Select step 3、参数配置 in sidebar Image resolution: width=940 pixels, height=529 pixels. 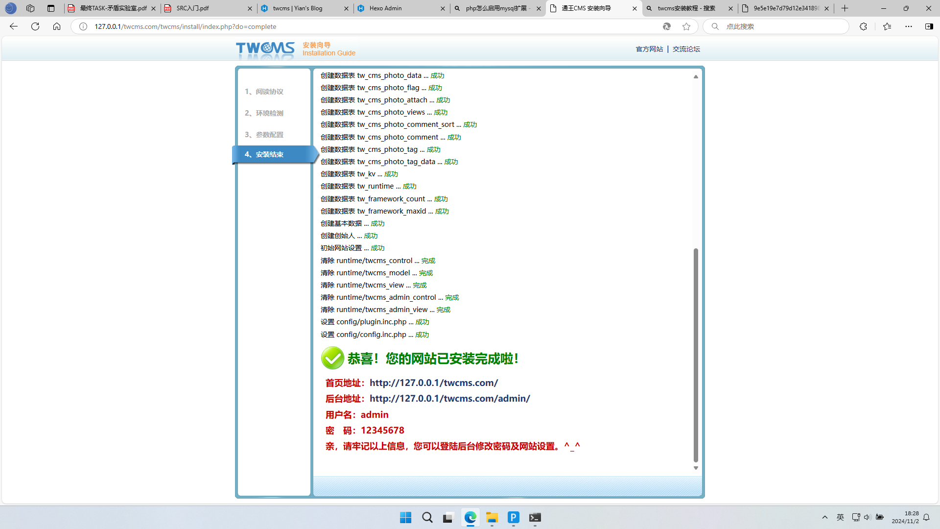(x=264, y=135)
